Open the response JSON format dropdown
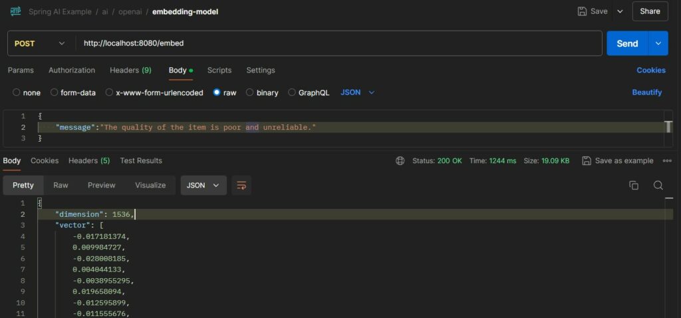This screenshot has height=318, width=681. [204, 185]
